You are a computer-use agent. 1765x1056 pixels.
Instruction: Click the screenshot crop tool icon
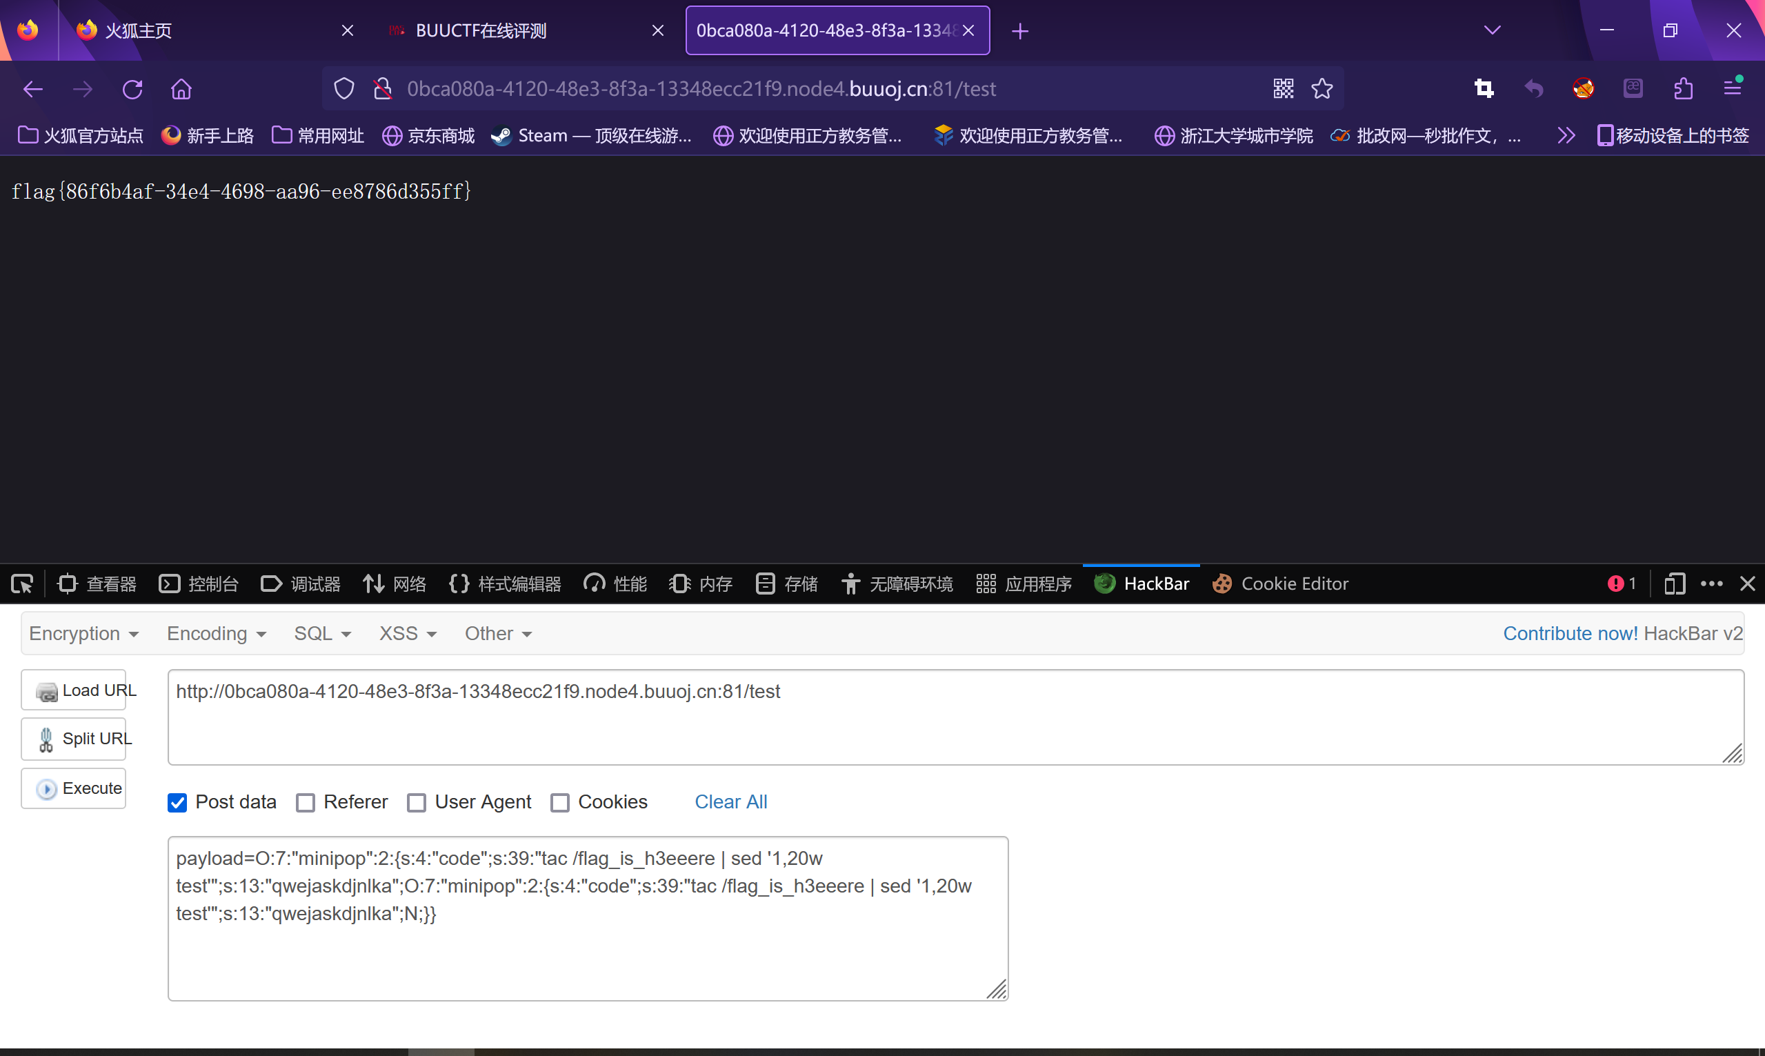[x=1484, y=89]
